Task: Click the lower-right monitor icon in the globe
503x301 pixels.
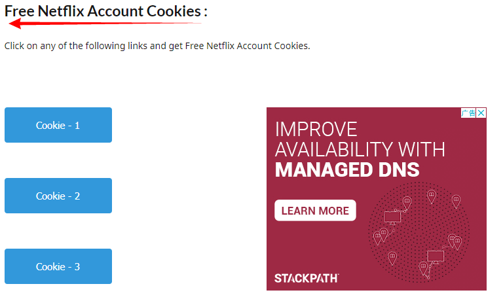Action: 435,256
